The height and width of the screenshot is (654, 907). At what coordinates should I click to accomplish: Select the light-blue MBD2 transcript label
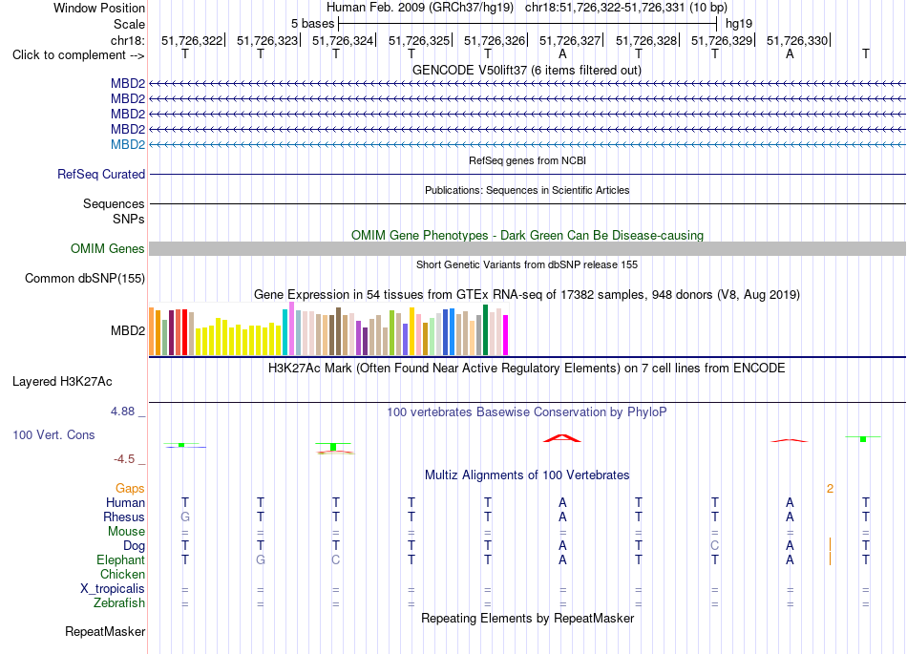[x=128, y=144]
